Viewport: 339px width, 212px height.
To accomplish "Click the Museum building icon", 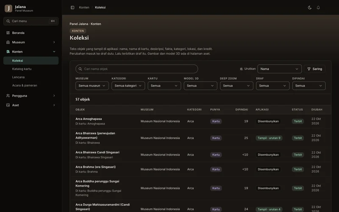I will point(8,42).
